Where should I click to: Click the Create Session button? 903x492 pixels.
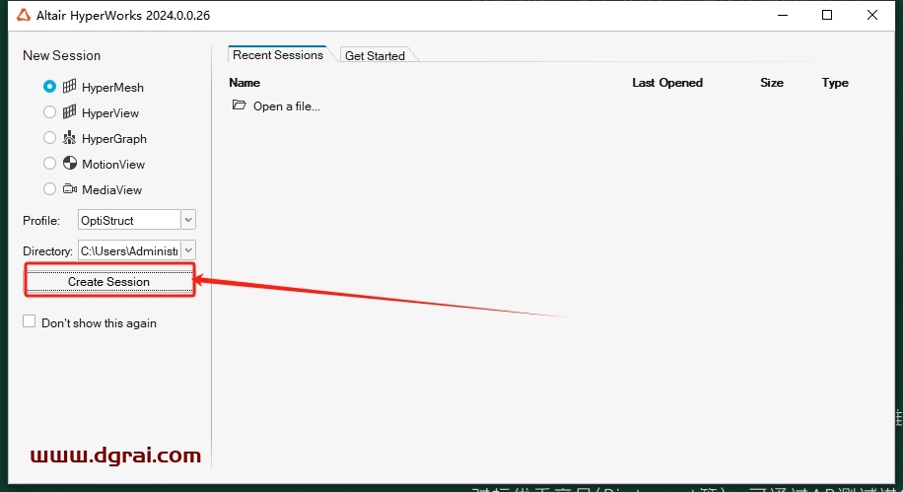(109, 281)
